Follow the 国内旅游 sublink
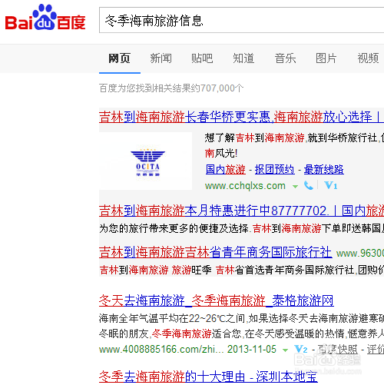 point(226,169)
